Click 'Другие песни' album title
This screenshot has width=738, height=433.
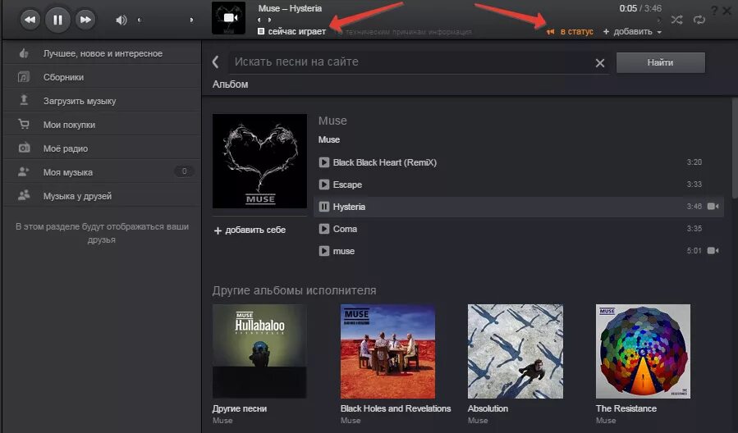(240, 408)
